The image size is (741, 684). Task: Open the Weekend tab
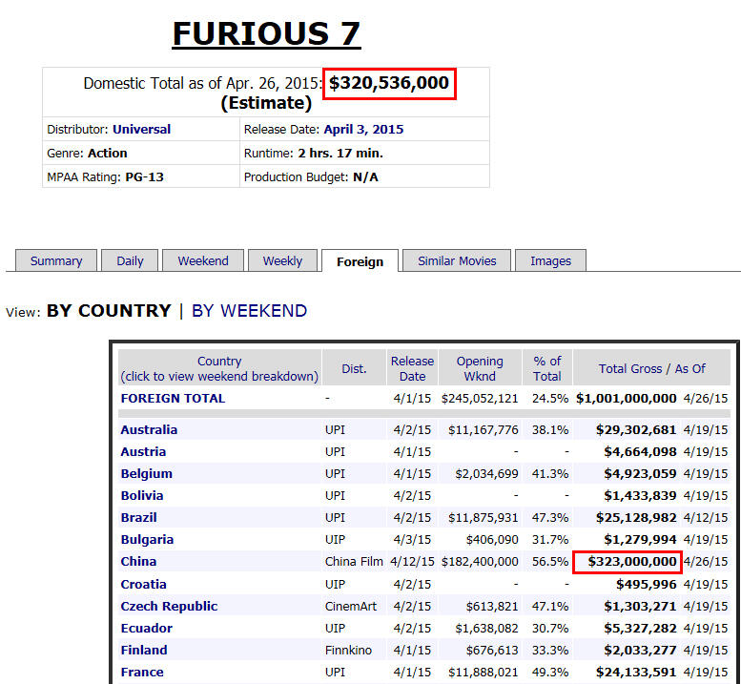[x=203, y=261]
